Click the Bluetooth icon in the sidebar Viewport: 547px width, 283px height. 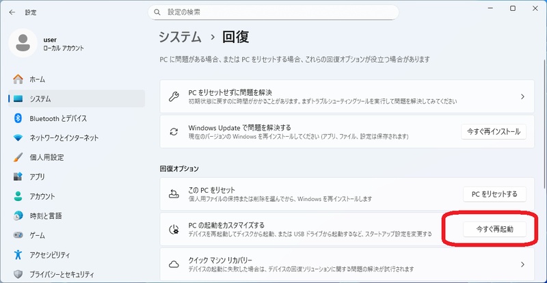pos(18,118)
